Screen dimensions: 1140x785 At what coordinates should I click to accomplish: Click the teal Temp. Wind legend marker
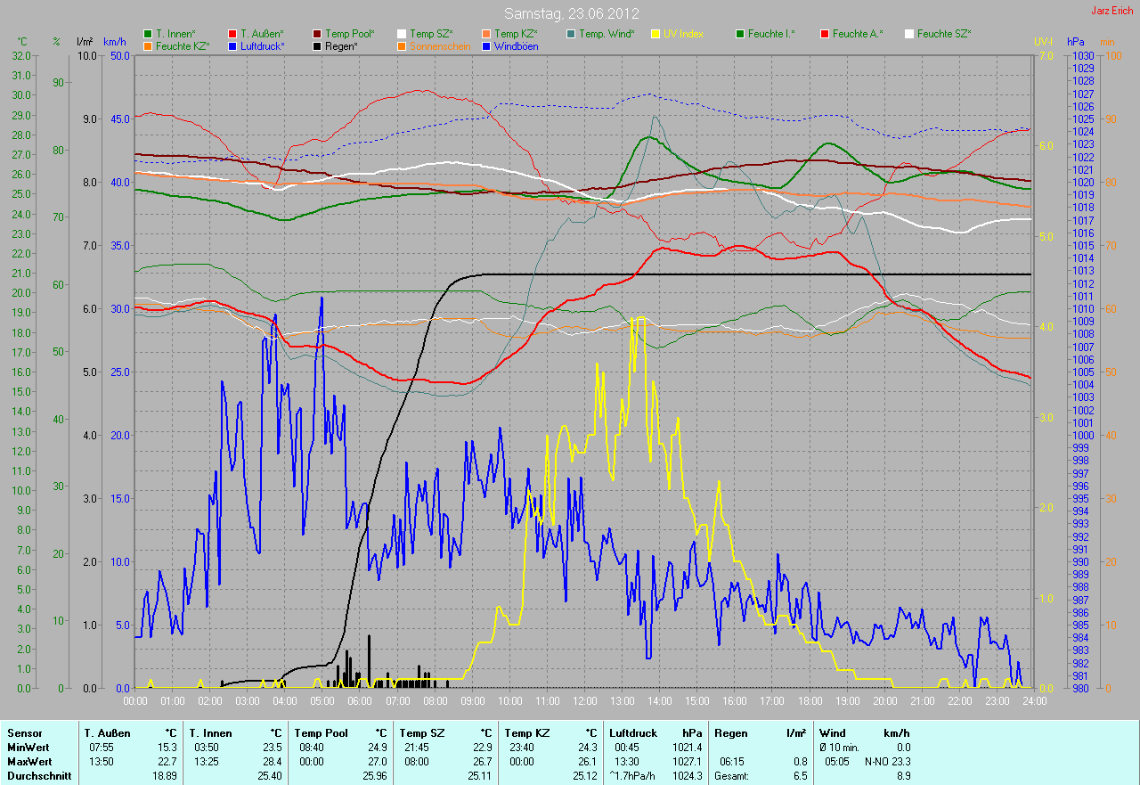tap(571, 34)
